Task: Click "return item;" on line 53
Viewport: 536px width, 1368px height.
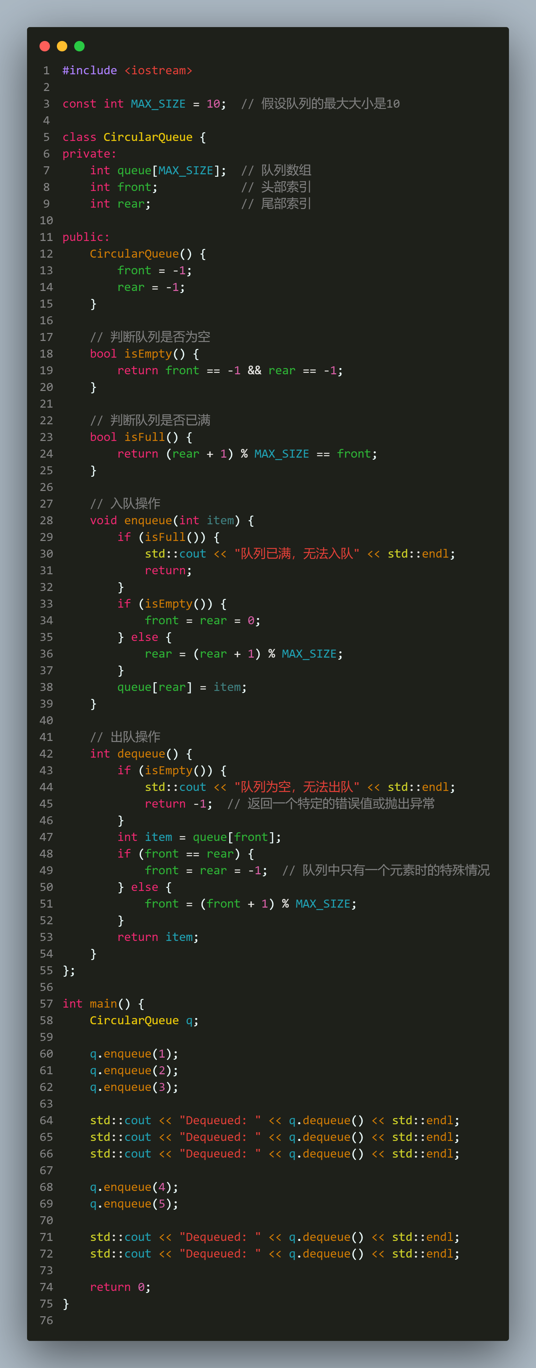Action: coord(158,937)
